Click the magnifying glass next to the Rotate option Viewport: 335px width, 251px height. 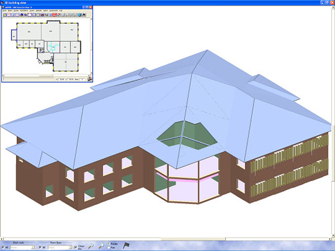tap(101, 245)
